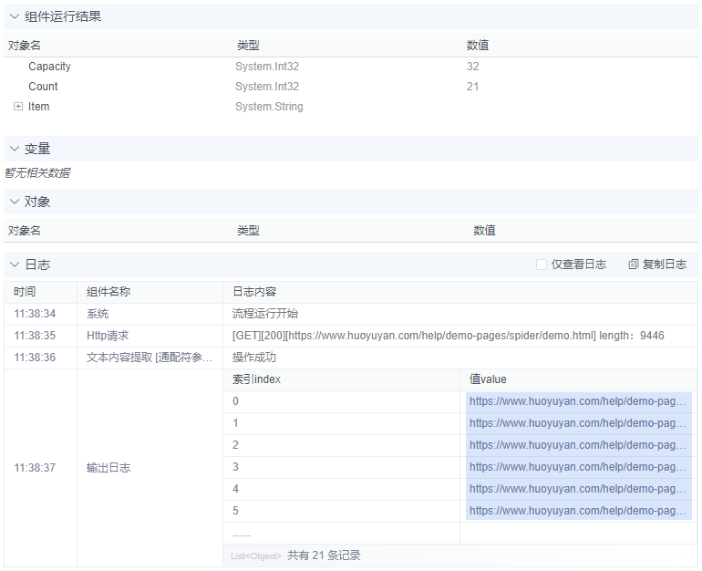Image resolution: width=702 pixels, height=571 pixels.
Task: Select the Http请求 log row
Action: [108, 336]
